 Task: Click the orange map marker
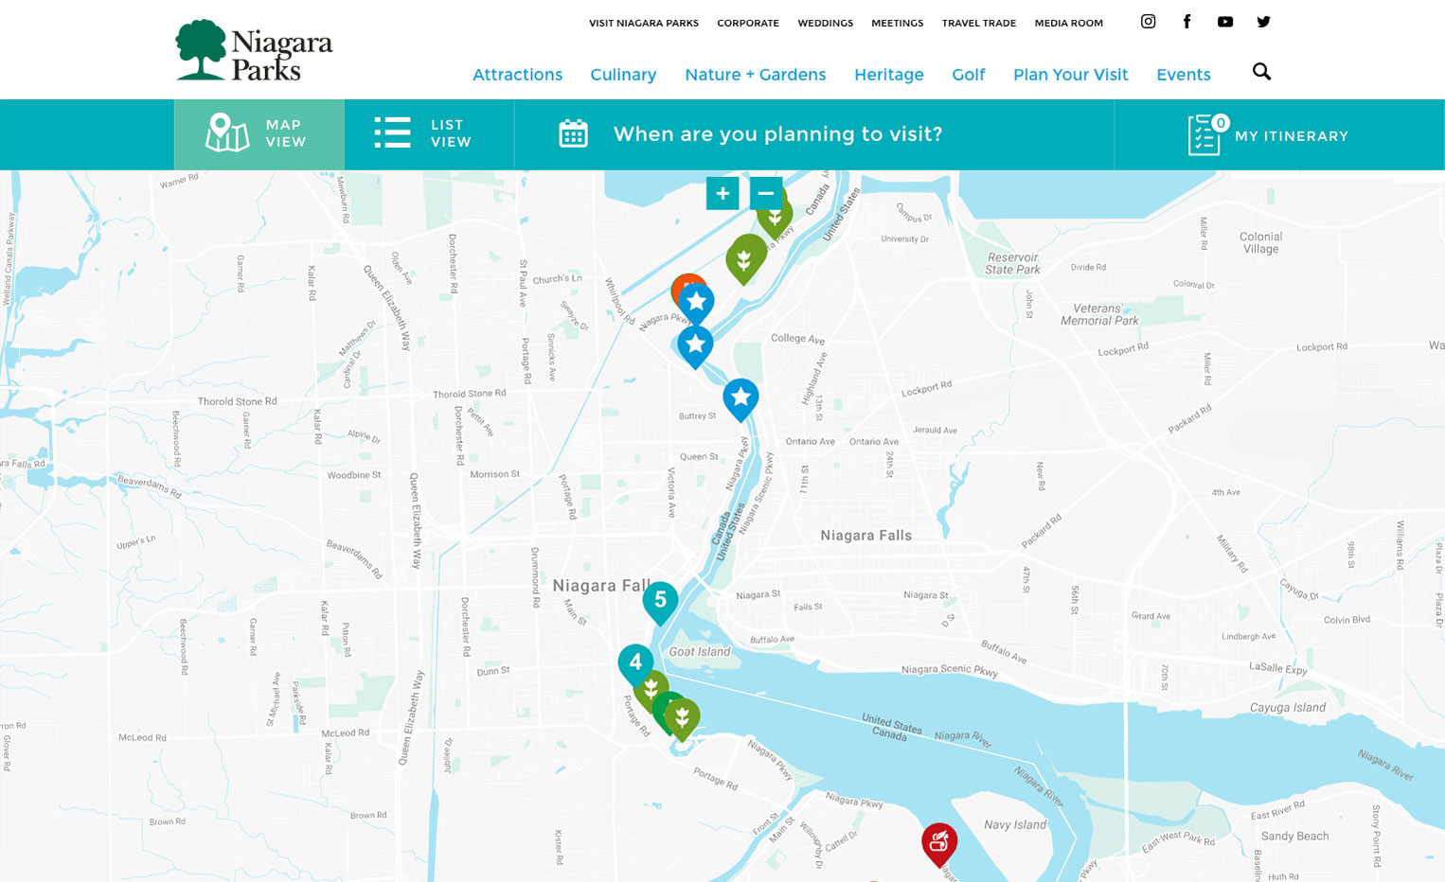(x=684, y=283)
